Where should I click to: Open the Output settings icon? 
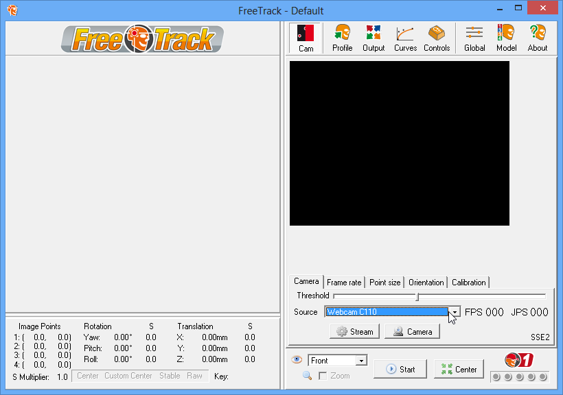374,38
